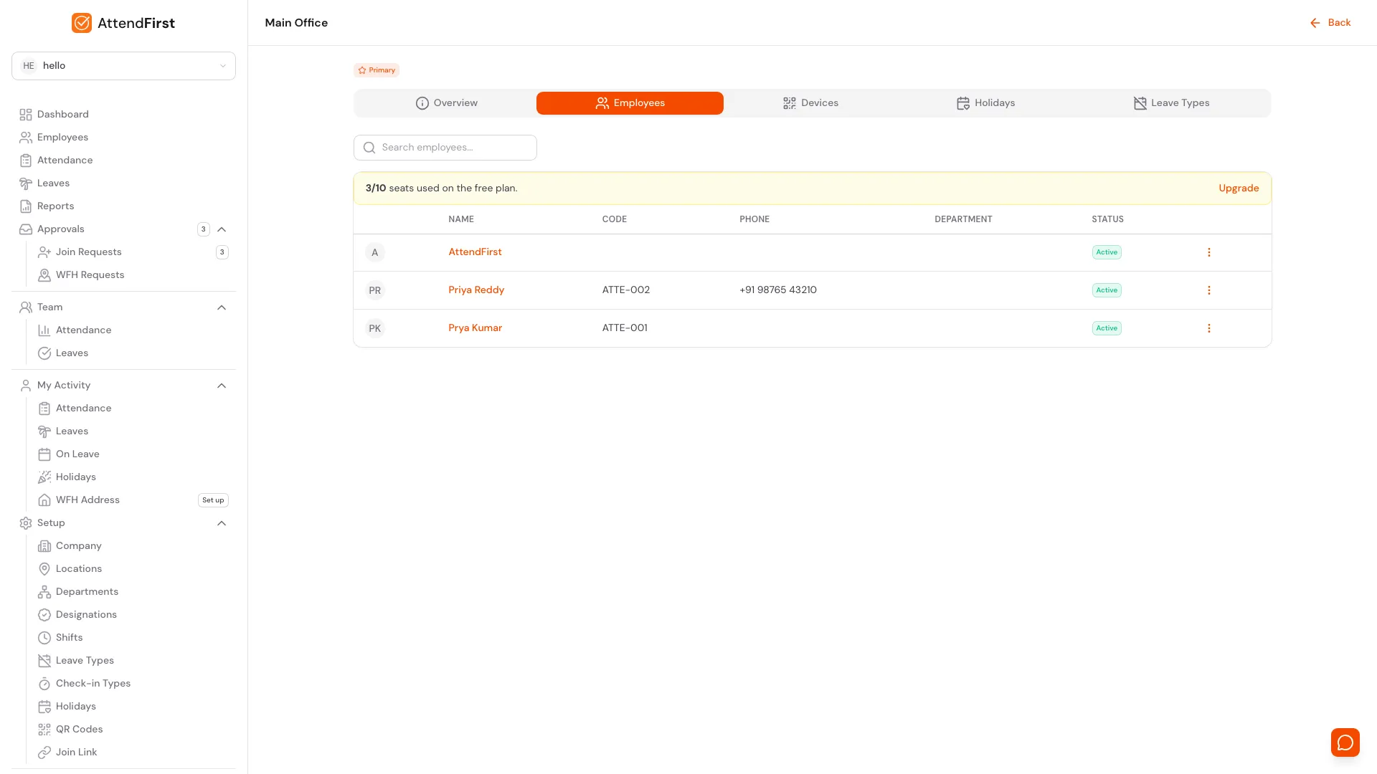The image size is (1377, 774).
Task: Open My Activity Attendance item
Action: [x=83, y=408]
